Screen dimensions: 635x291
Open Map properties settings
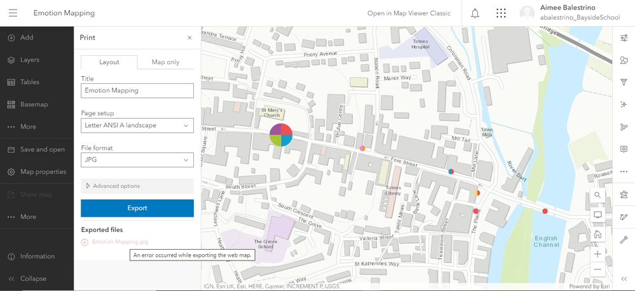(x=43, y=172)
